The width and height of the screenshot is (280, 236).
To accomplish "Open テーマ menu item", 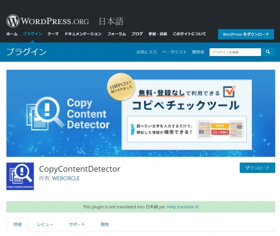I will click(53, 34).
